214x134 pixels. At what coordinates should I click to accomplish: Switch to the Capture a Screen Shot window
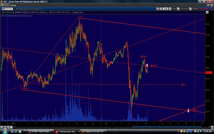pyautogui.click(x=93, y=132)
